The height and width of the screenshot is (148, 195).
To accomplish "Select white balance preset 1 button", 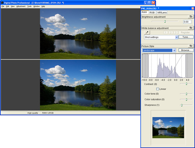I will click(166, 32).
